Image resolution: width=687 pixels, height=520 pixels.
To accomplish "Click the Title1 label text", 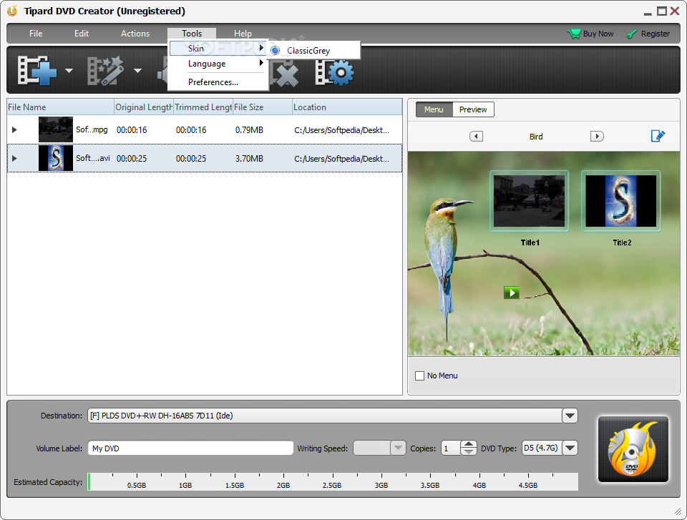I will pos(530,242).
